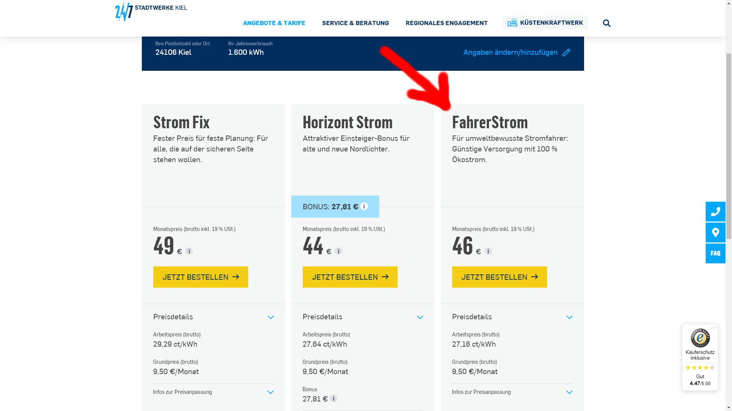Order FahrerStrom via Jetzt Bestellen
732x411 pixels.
[499, 277]
